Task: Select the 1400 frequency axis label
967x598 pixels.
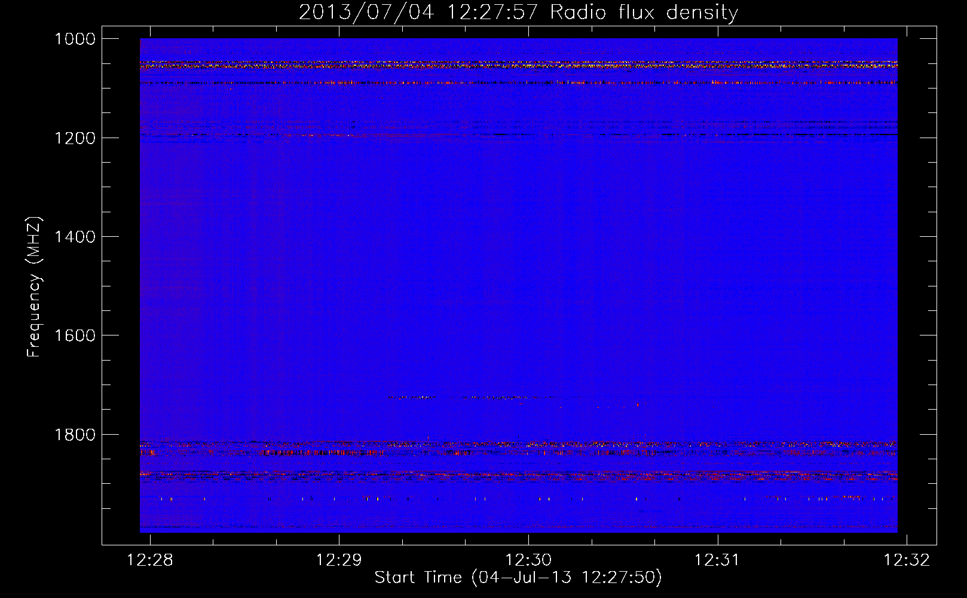Action: [x=75, y=237]
